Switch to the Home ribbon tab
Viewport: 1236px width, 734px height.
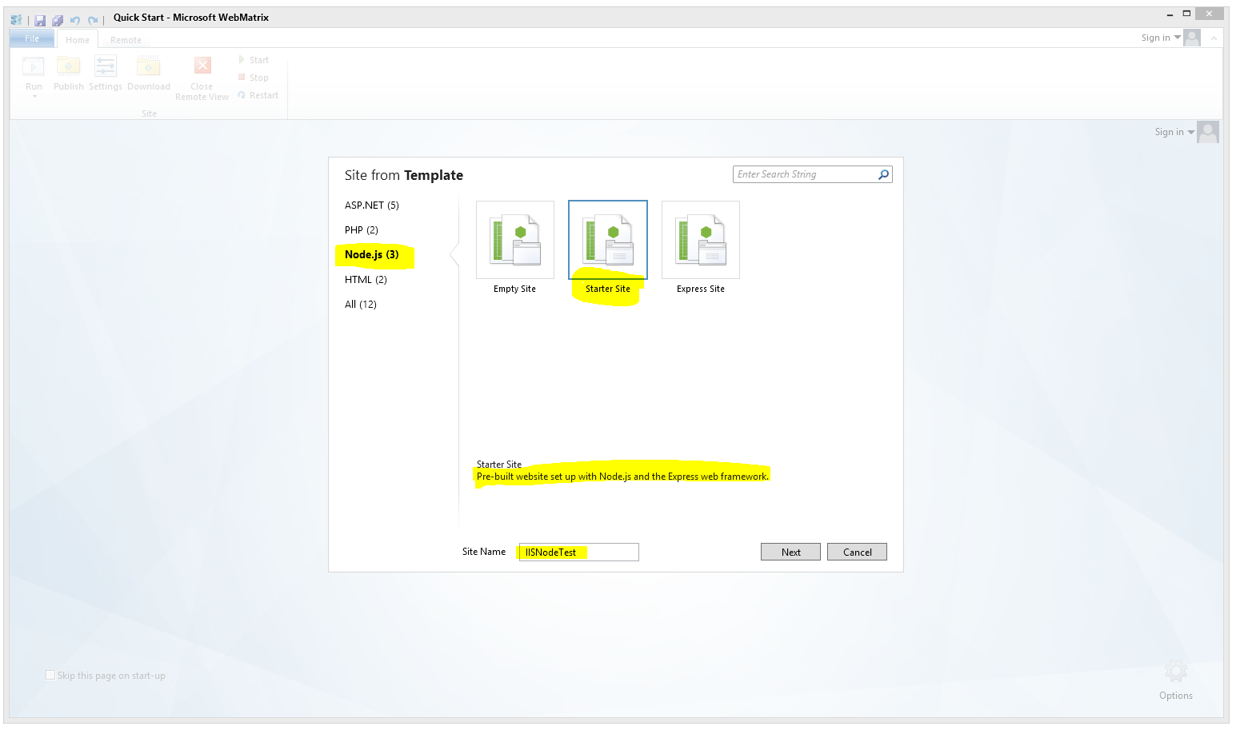coord(78,40)
